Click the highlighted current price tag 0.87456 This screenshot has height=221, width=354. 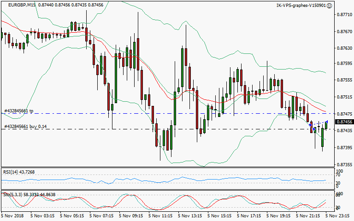tap(343, 122)
